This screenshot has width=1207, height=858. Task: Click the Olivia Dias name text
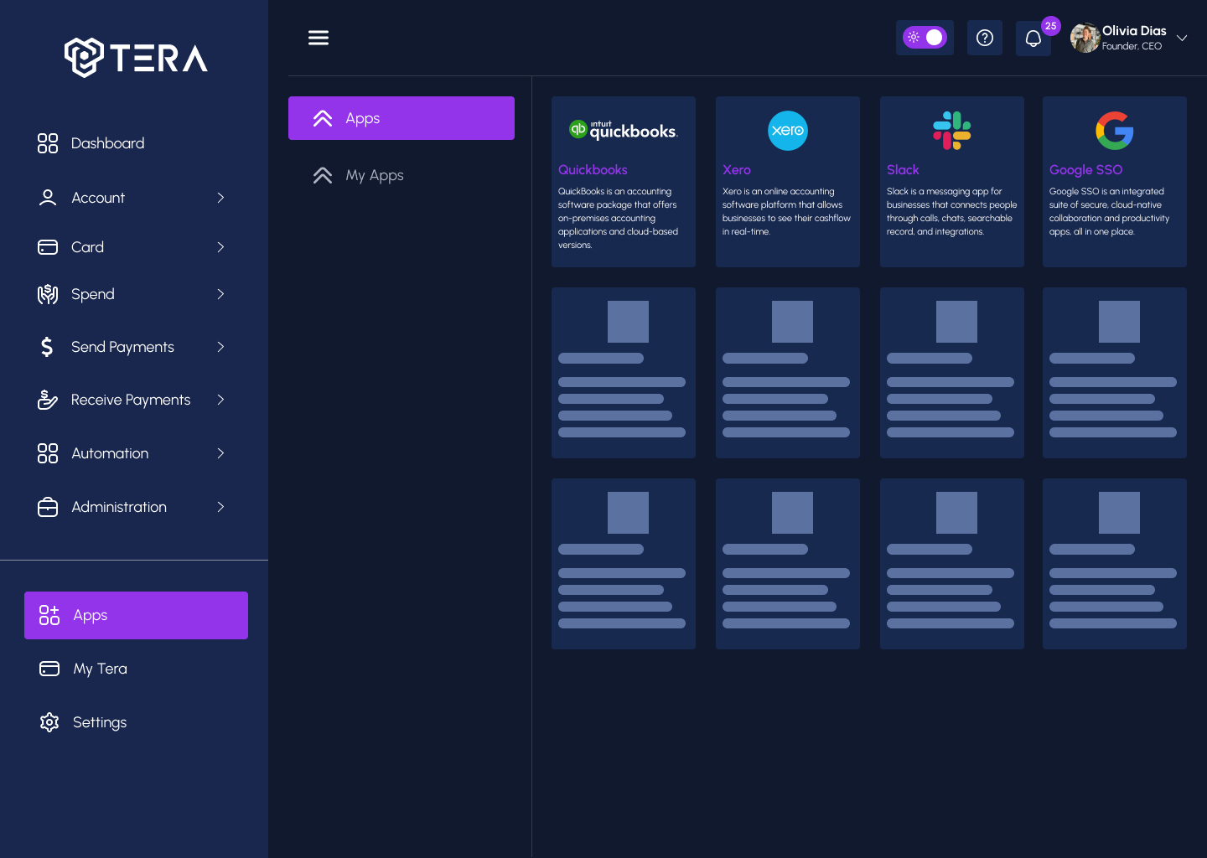coord(1134,31)
